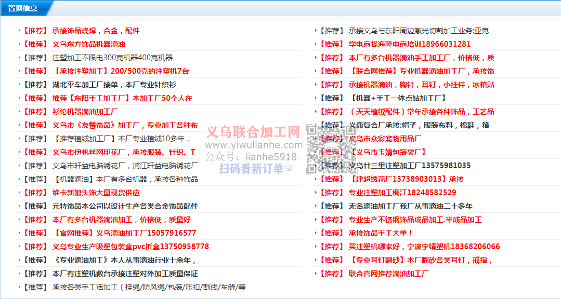Viewport: 561px width, 299px height.
Task: Open 义康复合厂承接:帽子，服装布料 listing
Action: point(419,126)
